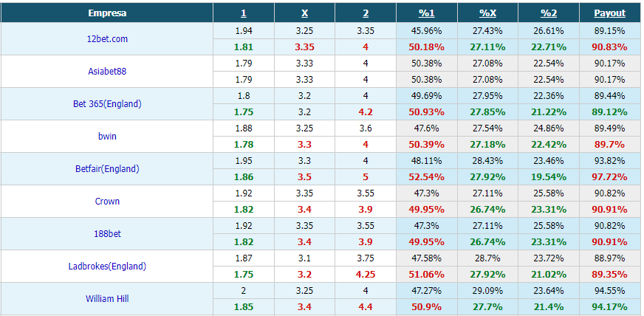644x316 pixels.
Task: Open the 12bet.com bookmaker link
Action: click(107, 39)
